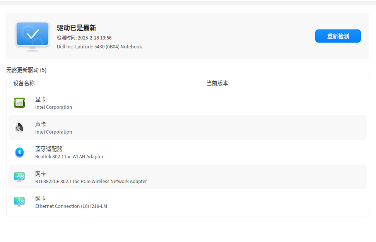Click Intel Corporation under 声卡
This screenshot has width=376, height=242.
(53, 132)
